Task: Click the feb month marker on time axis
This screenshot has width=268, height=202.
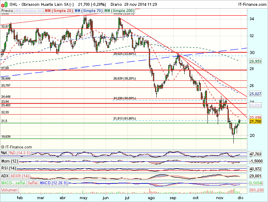Action: [x=20, y=198]
